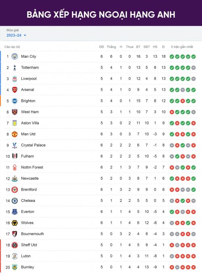The image size is (202, 277).
Task: Click the Man City club crest
Action: click(x=15, y=57)
